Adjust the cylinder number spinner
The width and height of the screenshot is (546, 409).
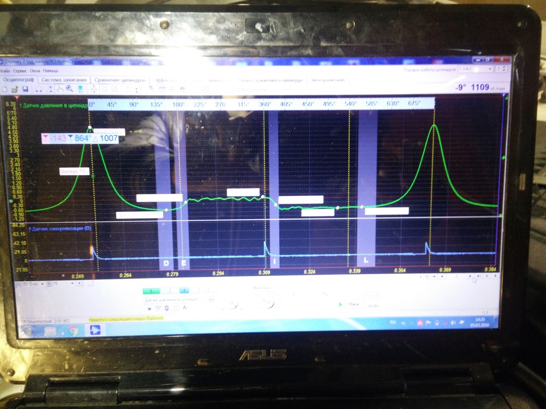tap(500, 69)
